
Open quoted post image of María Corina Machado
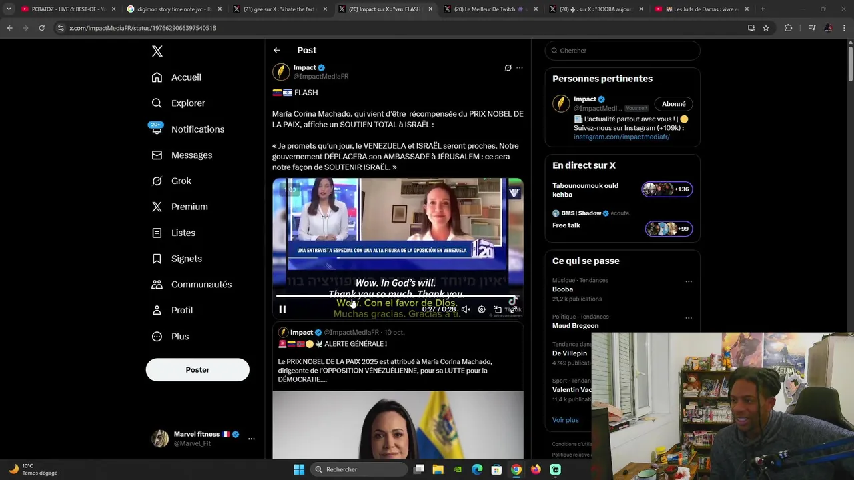point(398,425)
